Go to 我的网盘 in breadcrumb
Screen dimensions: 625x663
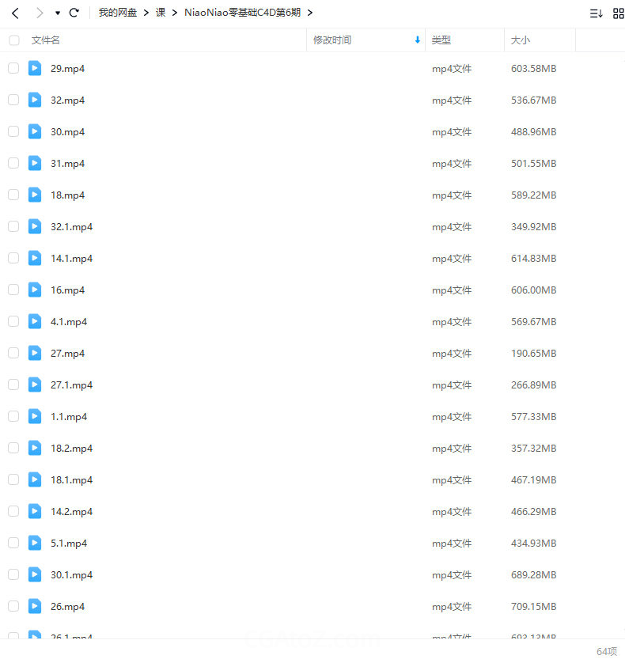pos(118,13)
